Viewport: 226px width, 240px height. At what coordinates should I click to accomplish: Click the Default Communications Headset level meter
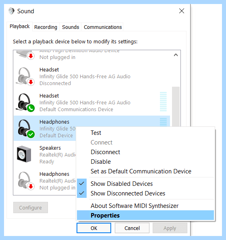coord(163,102)
